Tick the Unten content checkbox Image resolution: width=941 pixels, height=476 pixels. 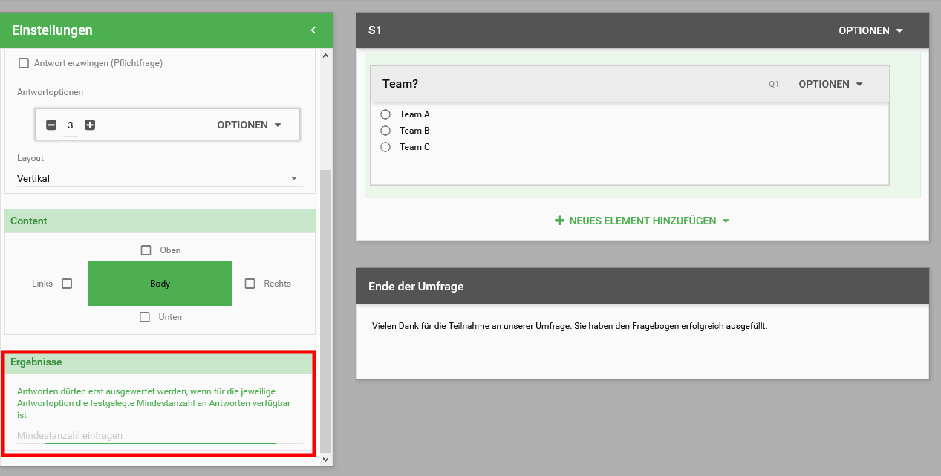click(x=145, y=317)
